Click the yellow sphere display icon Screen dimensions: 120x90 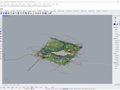coord(33,13)
